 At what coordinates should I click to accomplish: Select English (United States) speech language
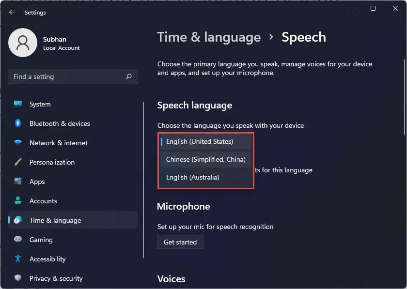(x=205, y=142)
